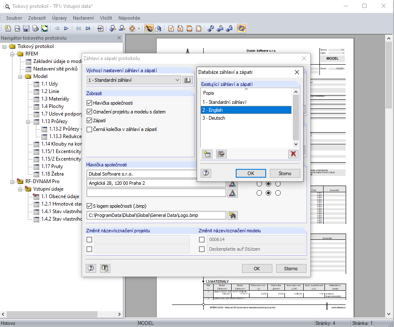Confirm database dialog with OK
Viewport: 394px width, 327px height.
click(251, 173)
